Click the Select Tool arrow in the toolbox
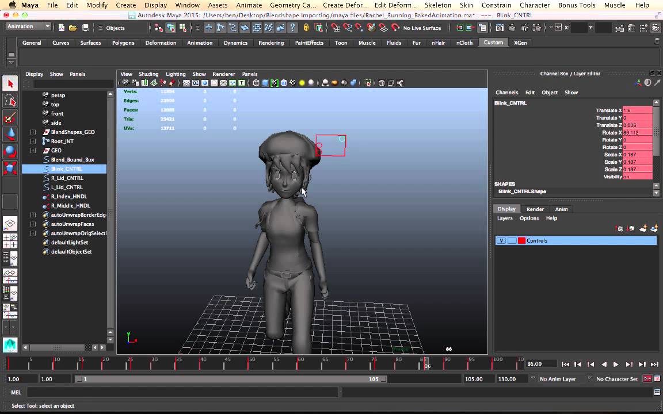Image resolution: width=663 pixels, height=414 pixels. click(10, 84)
